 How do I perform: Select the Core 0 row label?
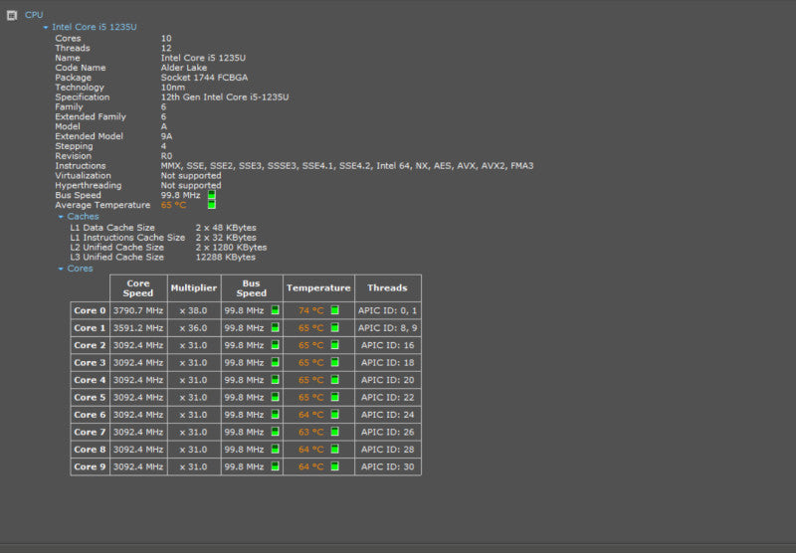tap(90, 310)
